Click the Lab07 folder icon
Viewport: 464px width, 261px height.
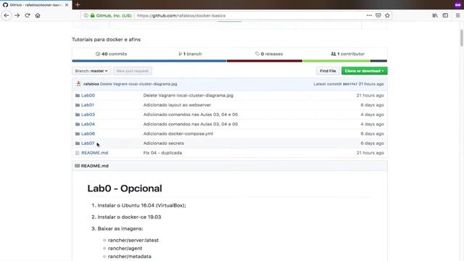(x=78, y=144)
